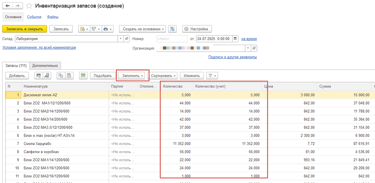Viewport: 375px width, 183px height.
Task: Open the calendar date picker
Action: pos(235,39)
